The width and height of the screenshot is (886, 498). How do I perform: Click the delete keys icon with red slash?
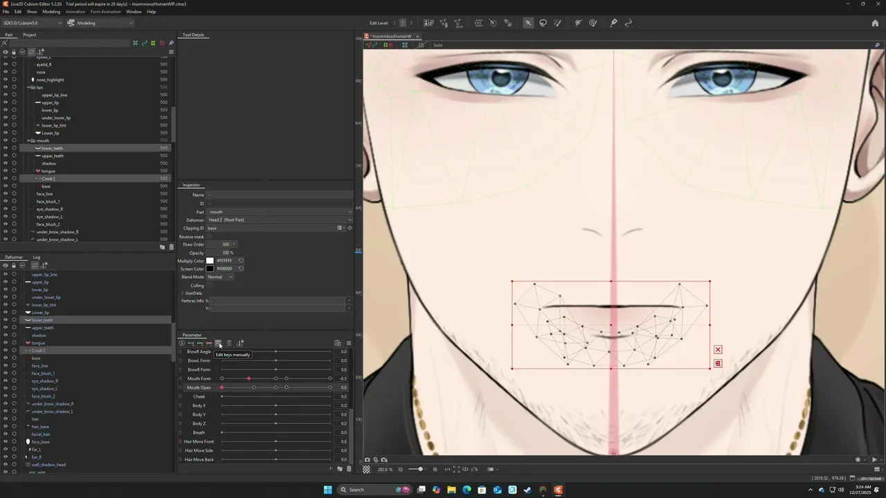[208, 343]
